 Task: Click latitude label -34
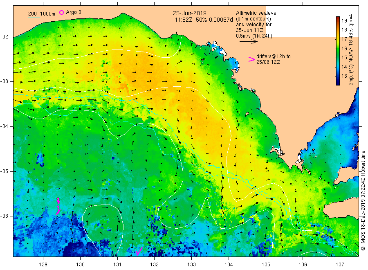4,126
